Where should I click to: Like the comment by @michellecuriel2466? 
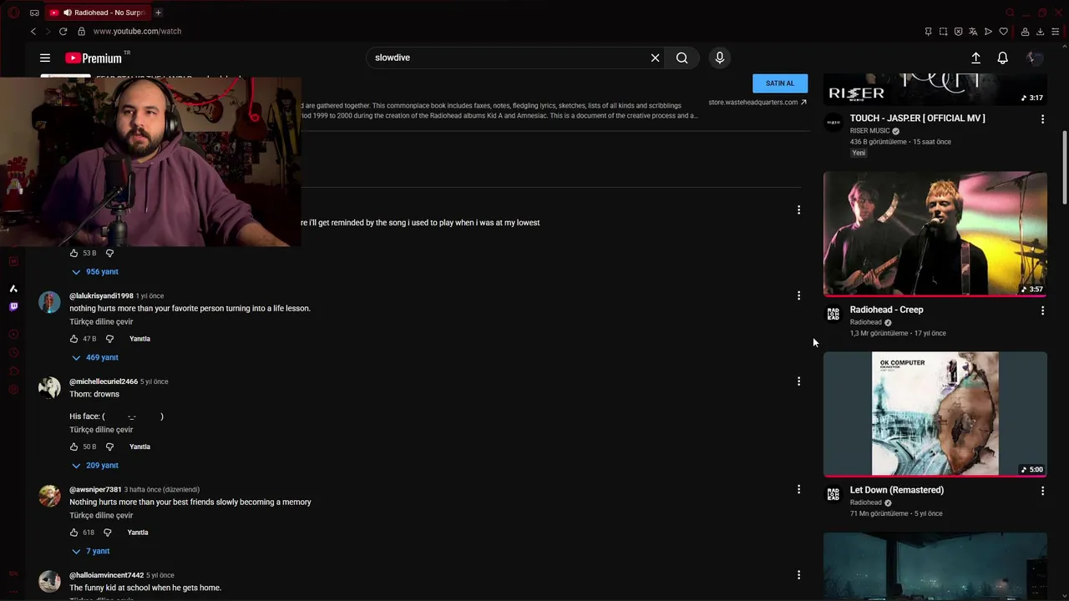[73, 447]
